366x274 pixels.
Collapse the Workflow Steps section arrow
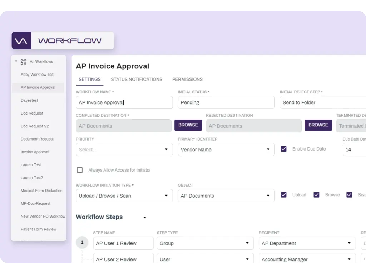(x=145, y=218)
